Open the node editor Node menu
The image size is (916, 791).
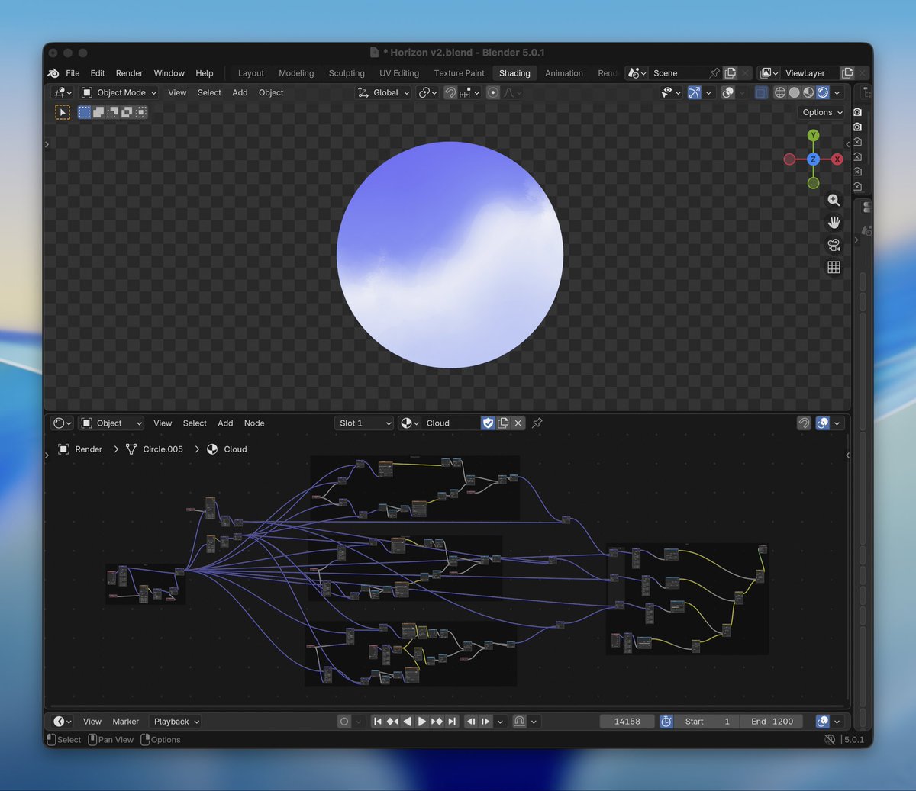coord(254,423)
